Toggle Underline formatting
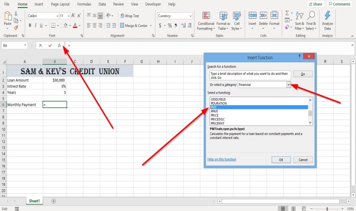The width and height of the screenshot is (356, 211). click(x=41, y=25)
